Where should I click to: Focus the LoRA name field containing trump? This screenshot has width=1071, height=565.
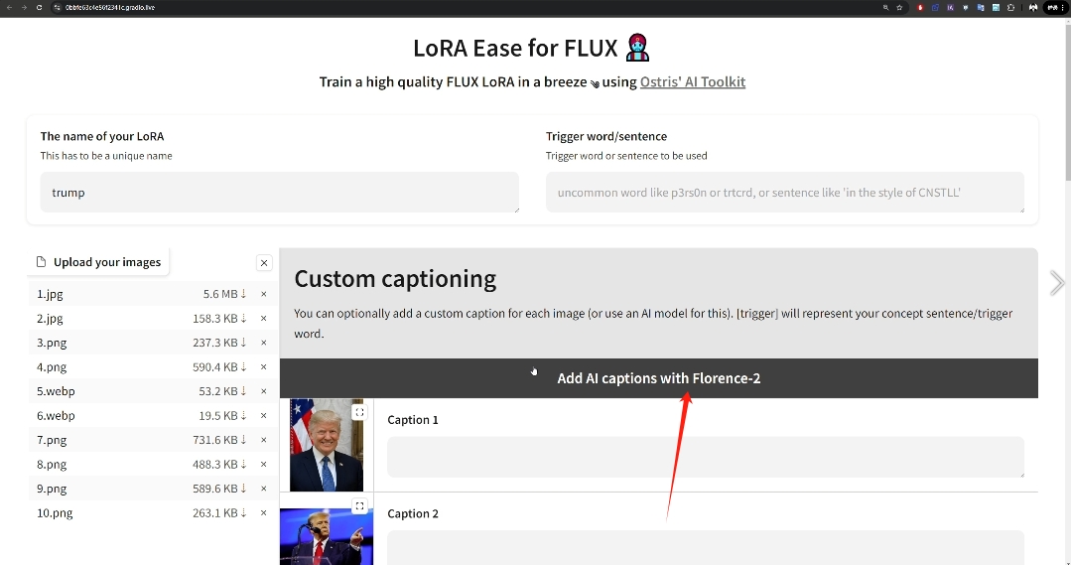(279, 193)
